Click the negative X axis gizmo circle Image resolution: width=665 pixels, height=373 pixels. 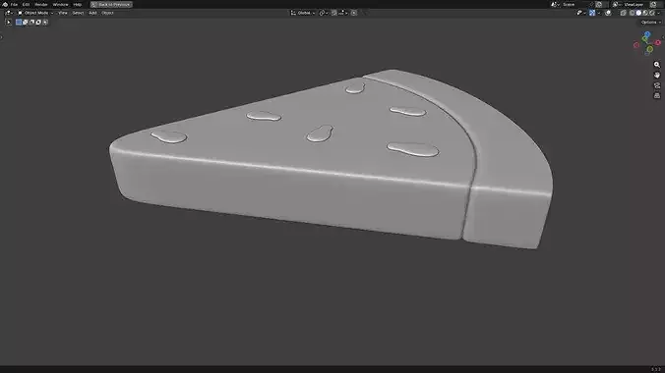pyautogui.click(x=636, y=45)
